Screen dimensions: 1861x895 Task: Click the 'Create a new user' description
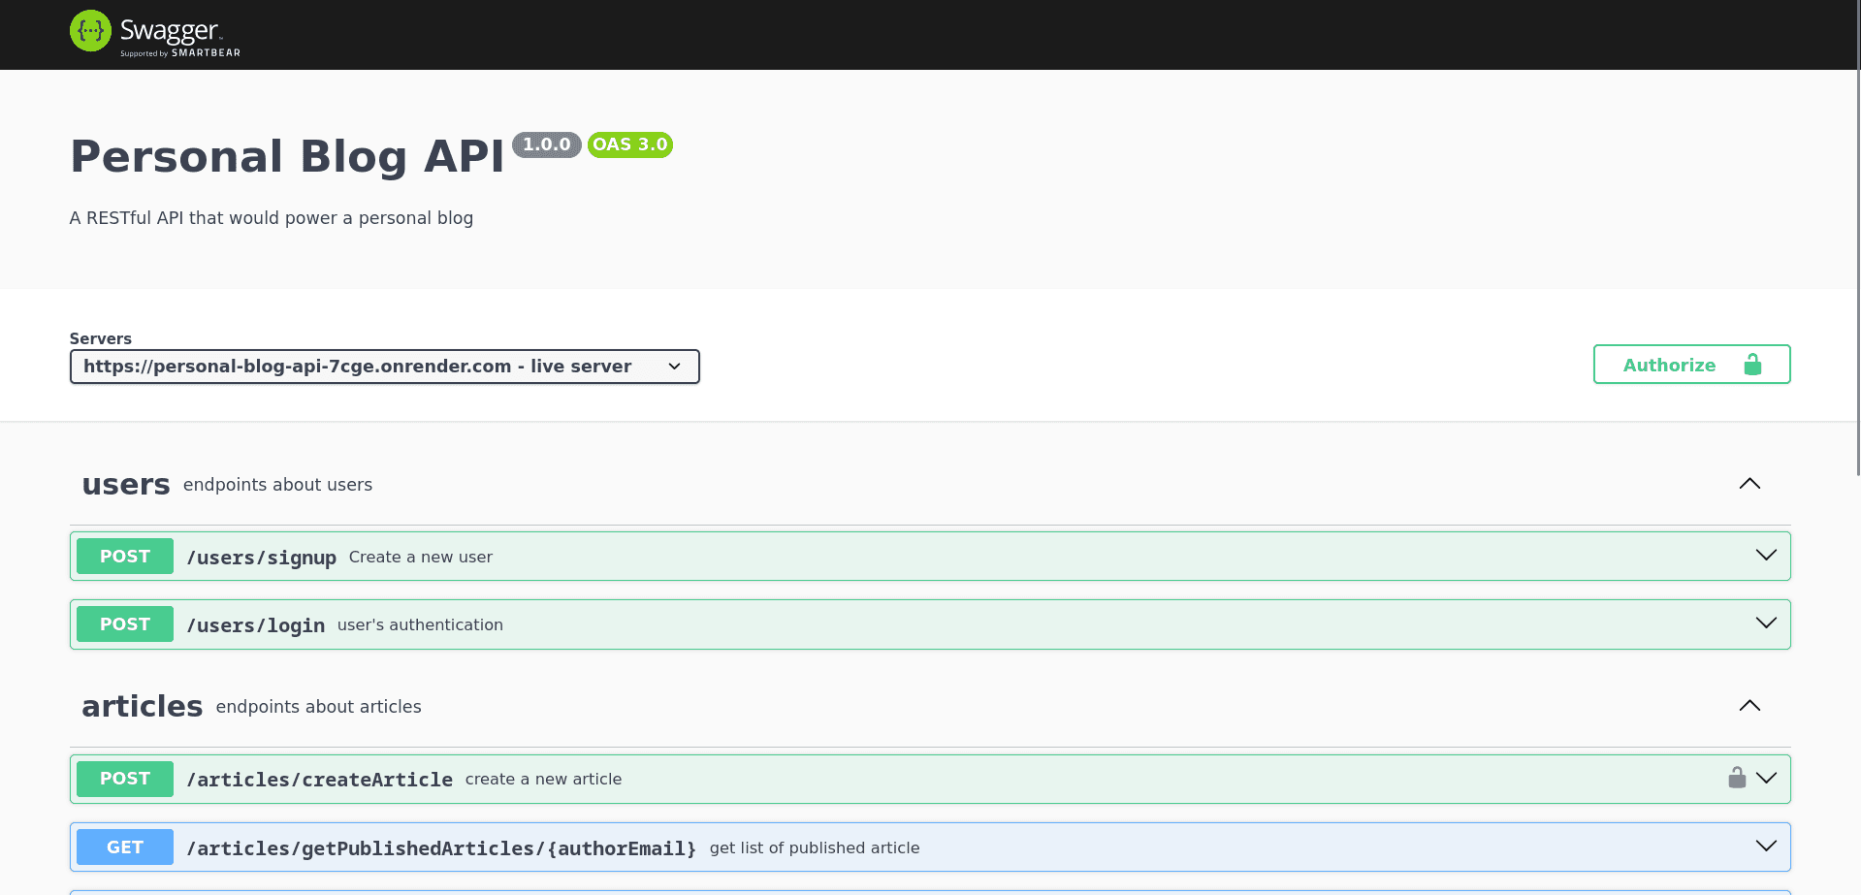click(x=421, y=558)
